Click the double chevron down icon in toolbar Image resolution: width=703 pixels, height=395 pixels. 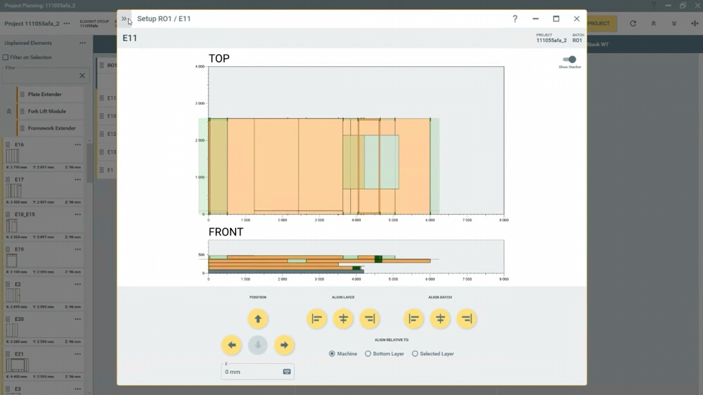[674, 23]
